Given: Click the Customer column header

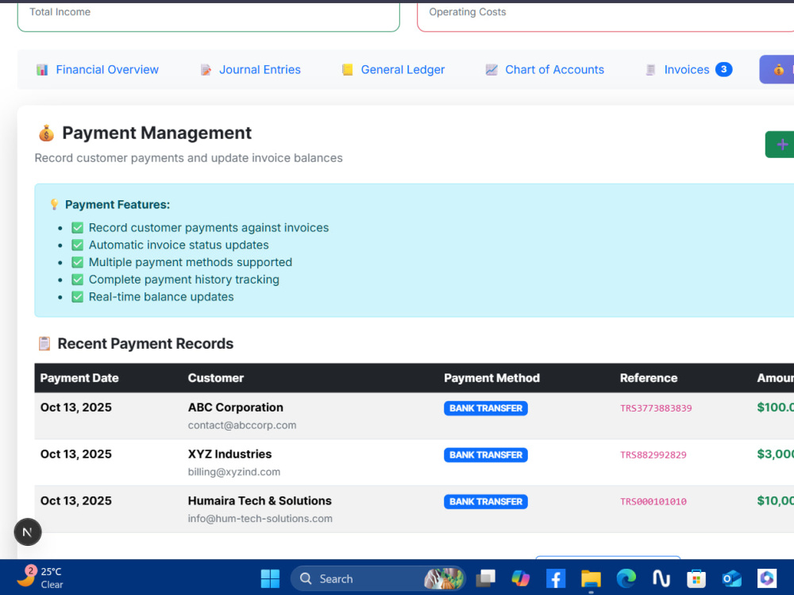Looking at the screenshot, I should (216, 378).
